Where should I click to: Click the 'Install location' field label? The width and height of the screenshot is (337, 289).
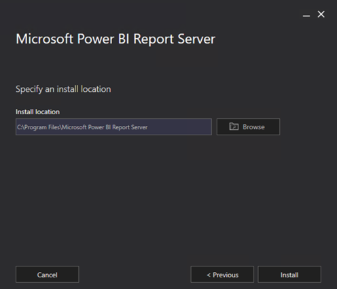click(37, 112)
